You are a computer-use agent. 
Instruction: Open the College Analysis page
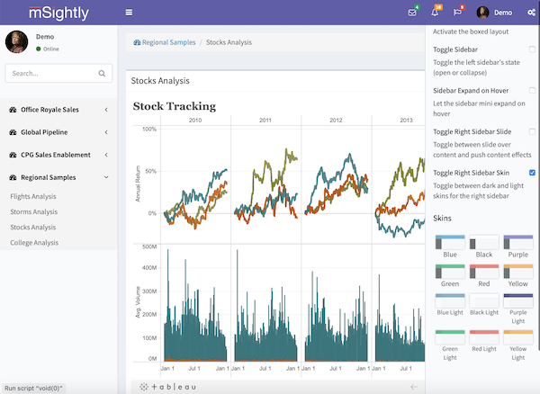34,243
